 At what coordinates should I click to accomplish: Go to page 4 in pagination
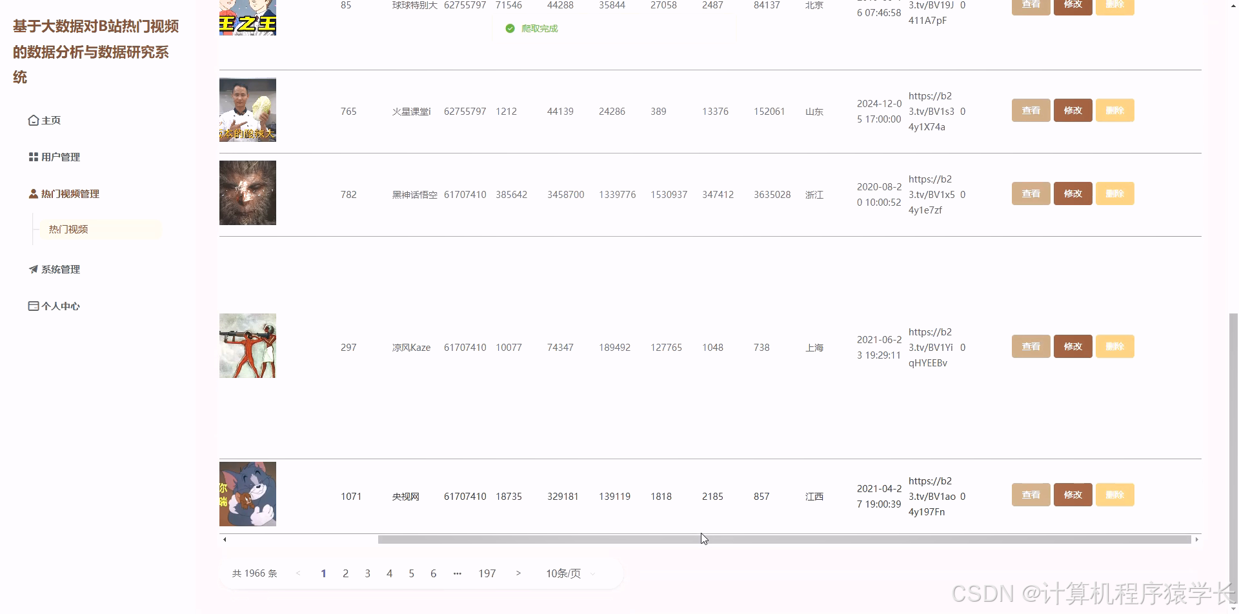coord(390,573)
